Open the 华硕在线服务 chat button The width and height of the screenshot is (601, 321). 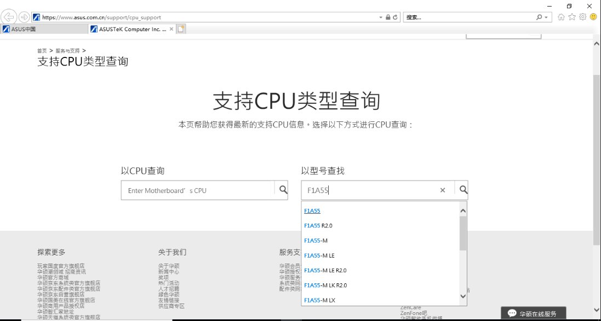point(533,313)
